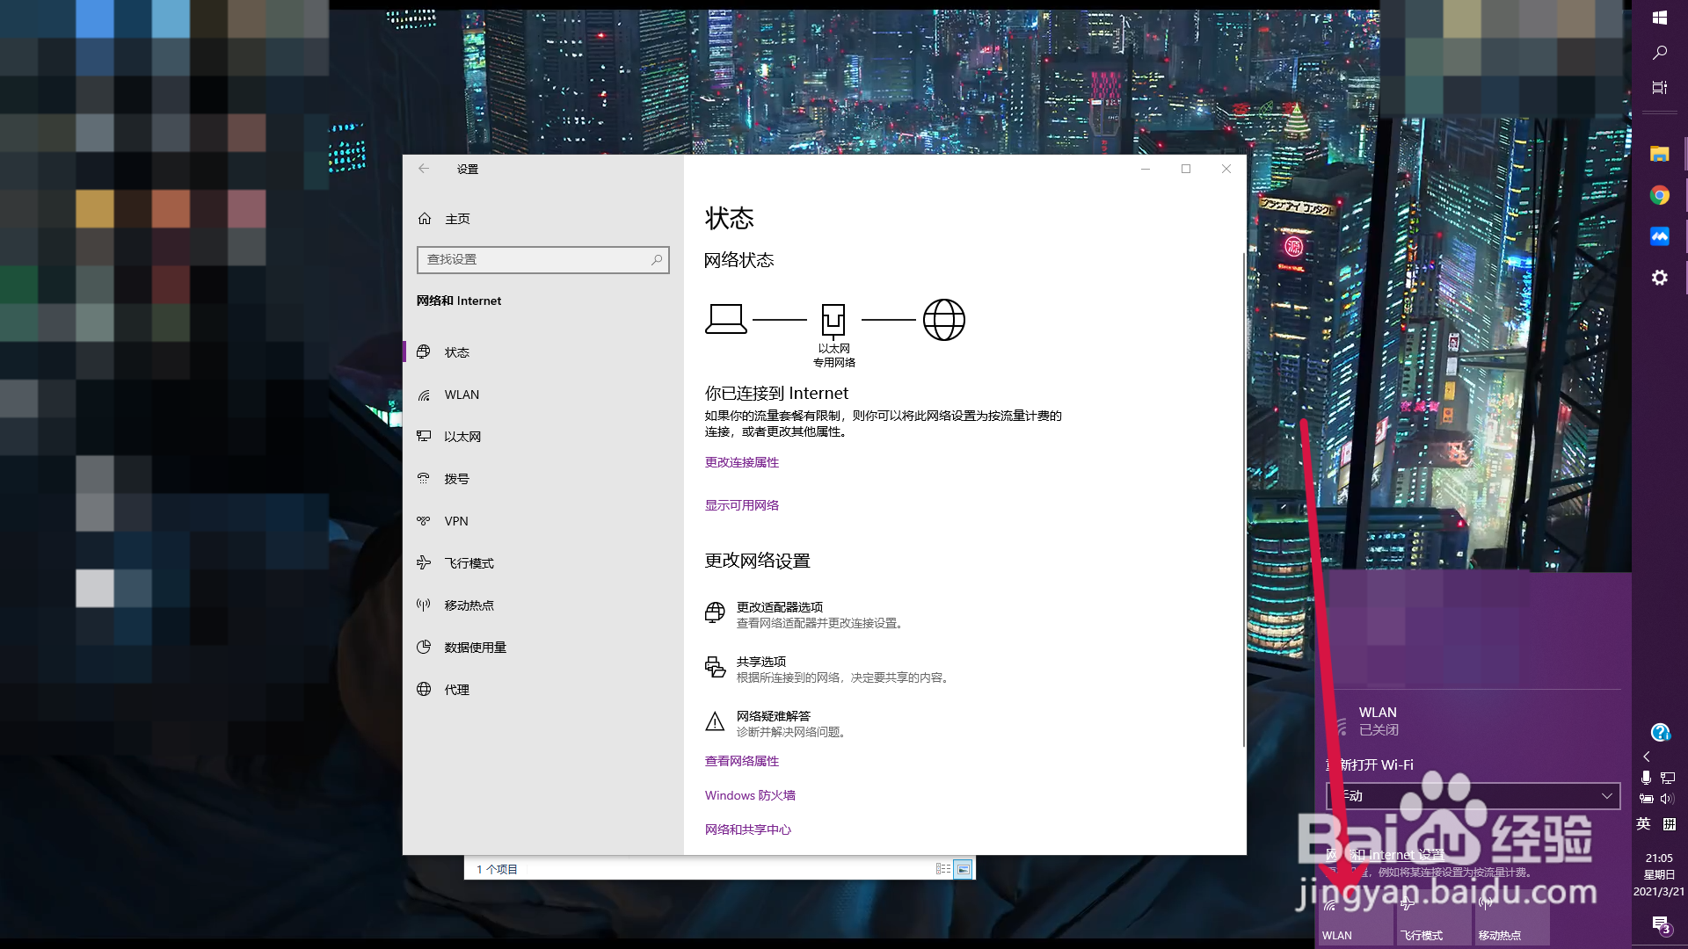Expand hidden icons with the tray chevron
The width and height of the screenshot is (1688, 949).
pyautogui.click(x=1646, y=756)
